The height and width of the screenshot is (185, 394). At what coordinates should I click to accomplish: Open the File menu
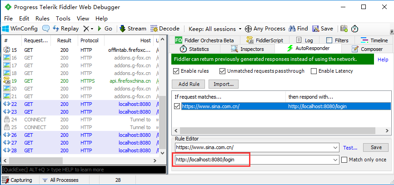(9, 18)
